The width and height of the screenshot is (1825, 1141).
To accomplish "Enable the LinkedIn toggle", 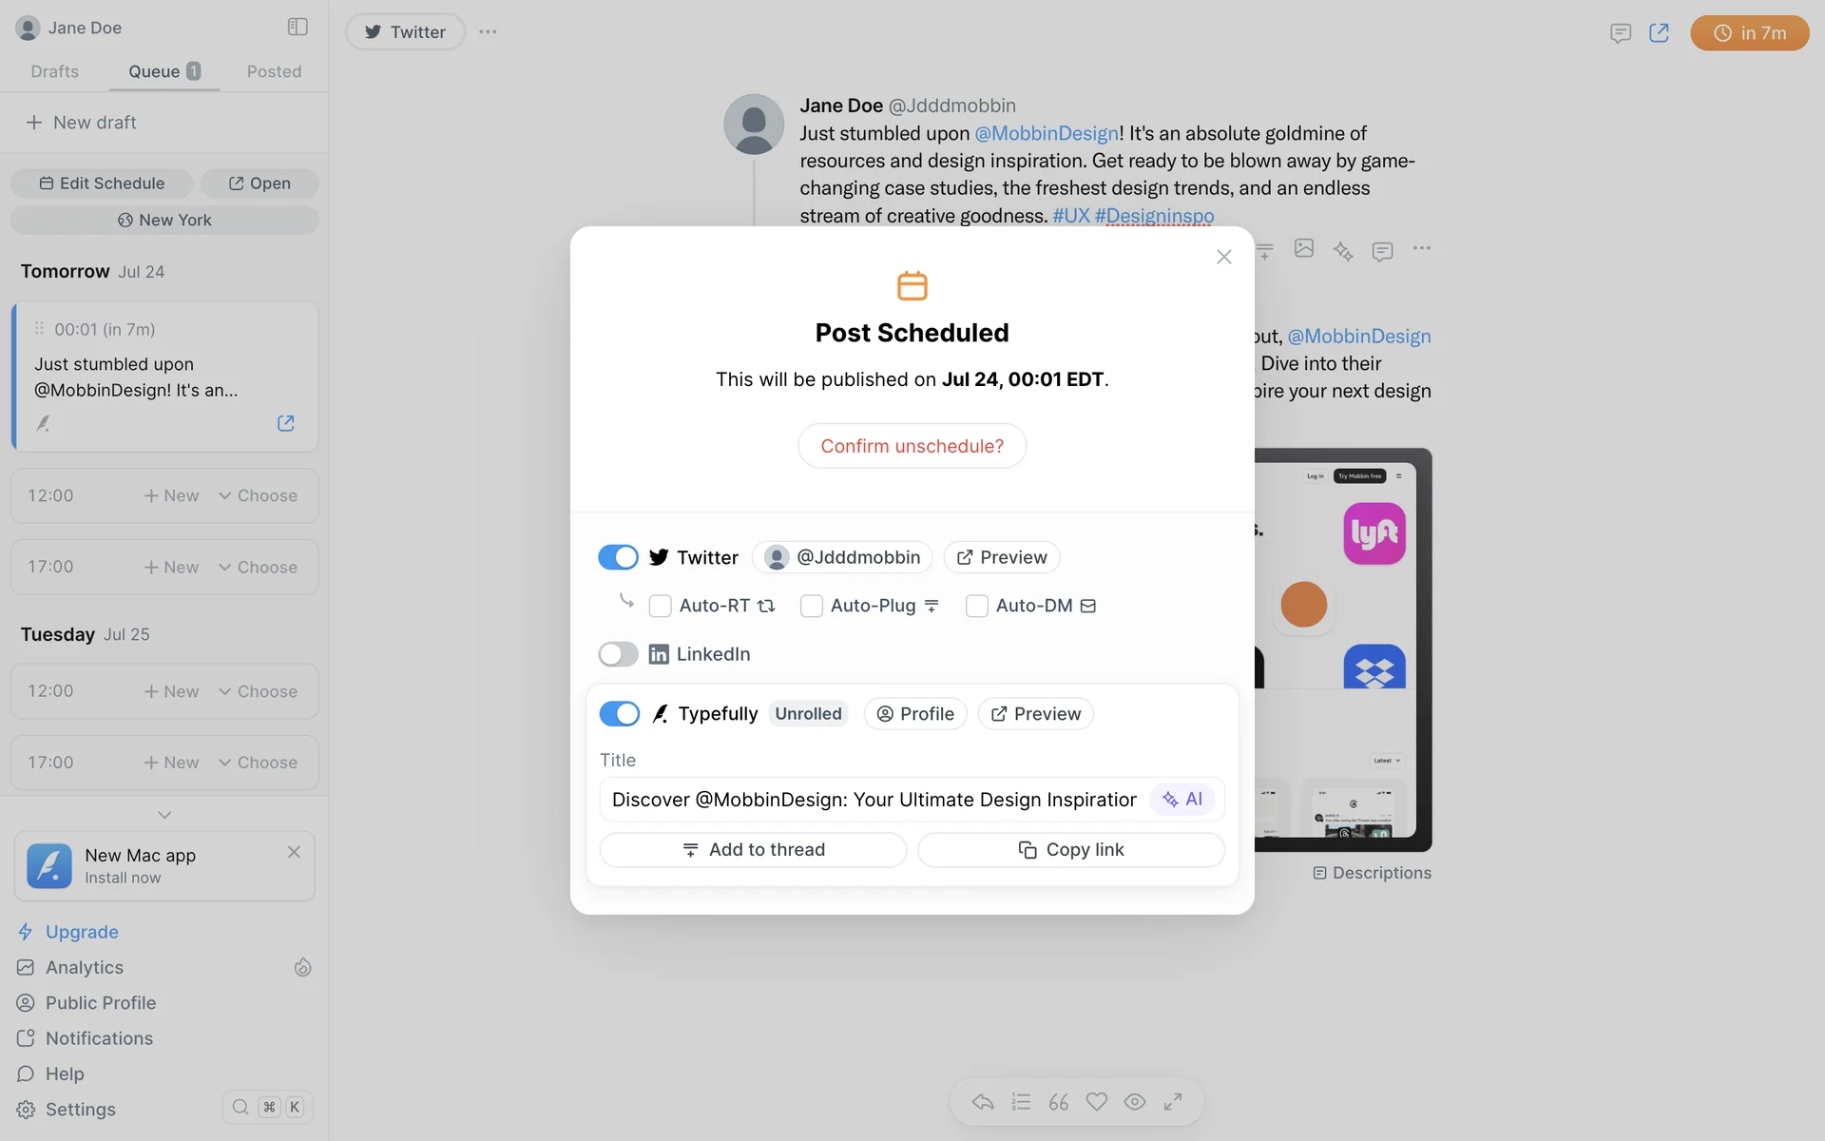I will pyautogui.click(x=618, y=654).
